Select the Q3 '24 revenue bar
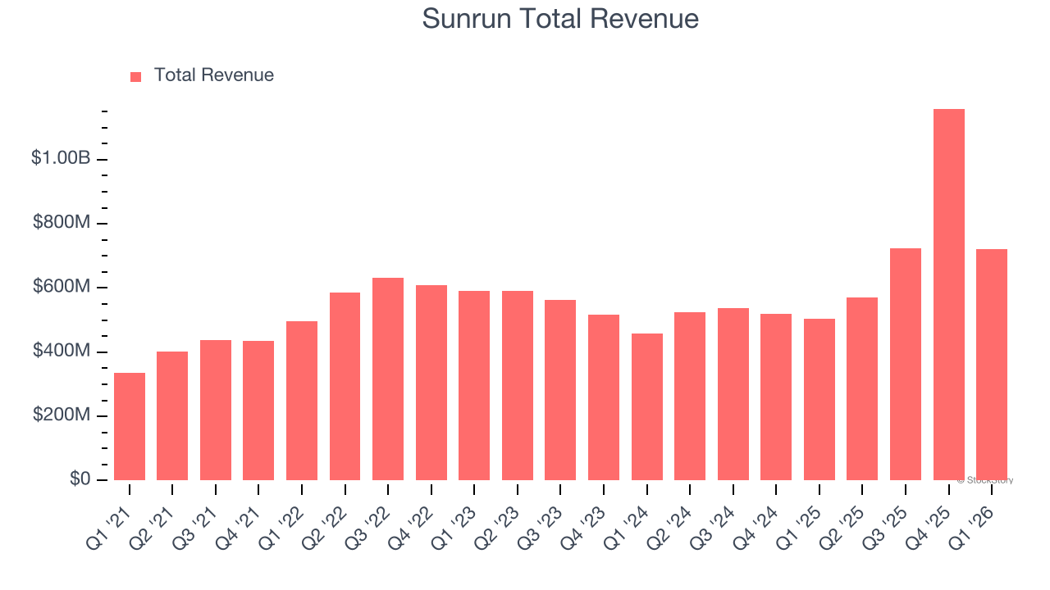This screenshot has width=1050, height=590. click(733, 394)
